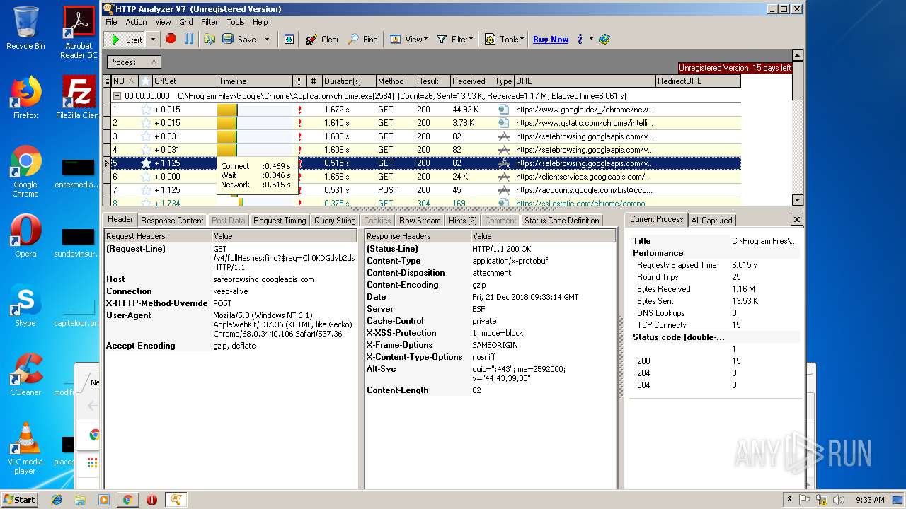
Task: Select request row with google.de URL
Action: (425, 110)
